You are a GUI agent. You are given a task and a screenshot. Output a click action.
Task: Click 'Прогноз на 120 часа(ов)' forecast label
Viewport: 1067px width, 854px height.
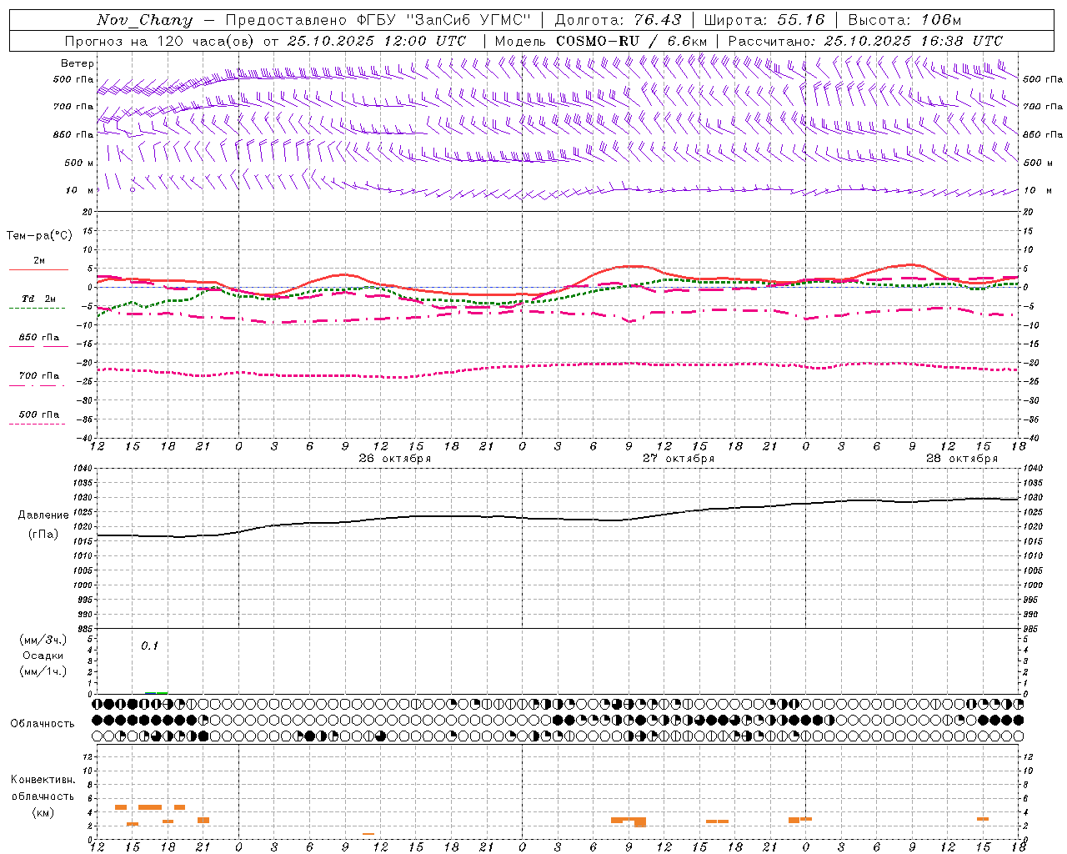[x=160, y=41]
